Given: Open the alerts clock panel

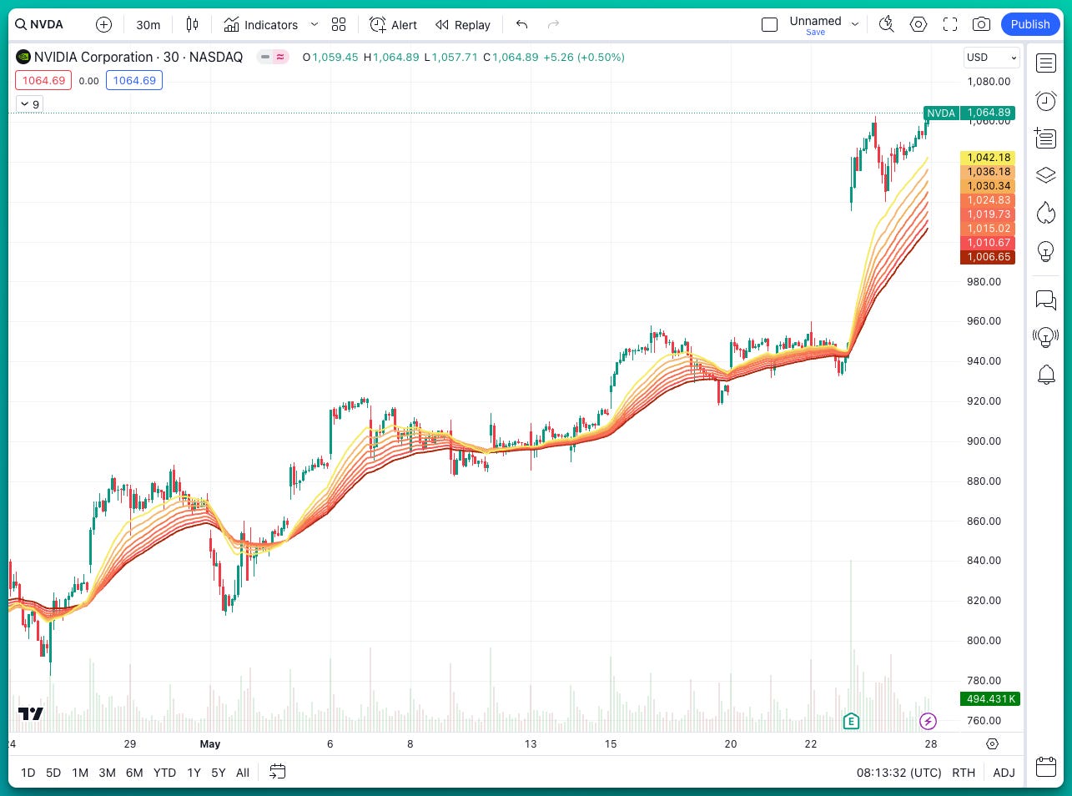Looking at the screenshot, I should coord(1046,101).
